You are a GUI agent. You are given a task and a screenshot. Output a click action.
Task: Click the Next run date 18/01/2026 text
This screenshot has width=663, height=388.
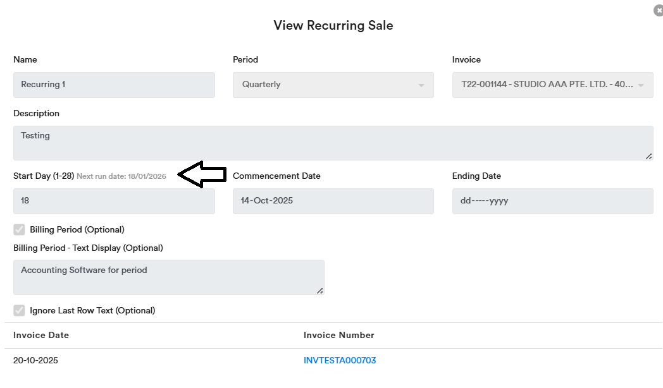tap(121, 176)
